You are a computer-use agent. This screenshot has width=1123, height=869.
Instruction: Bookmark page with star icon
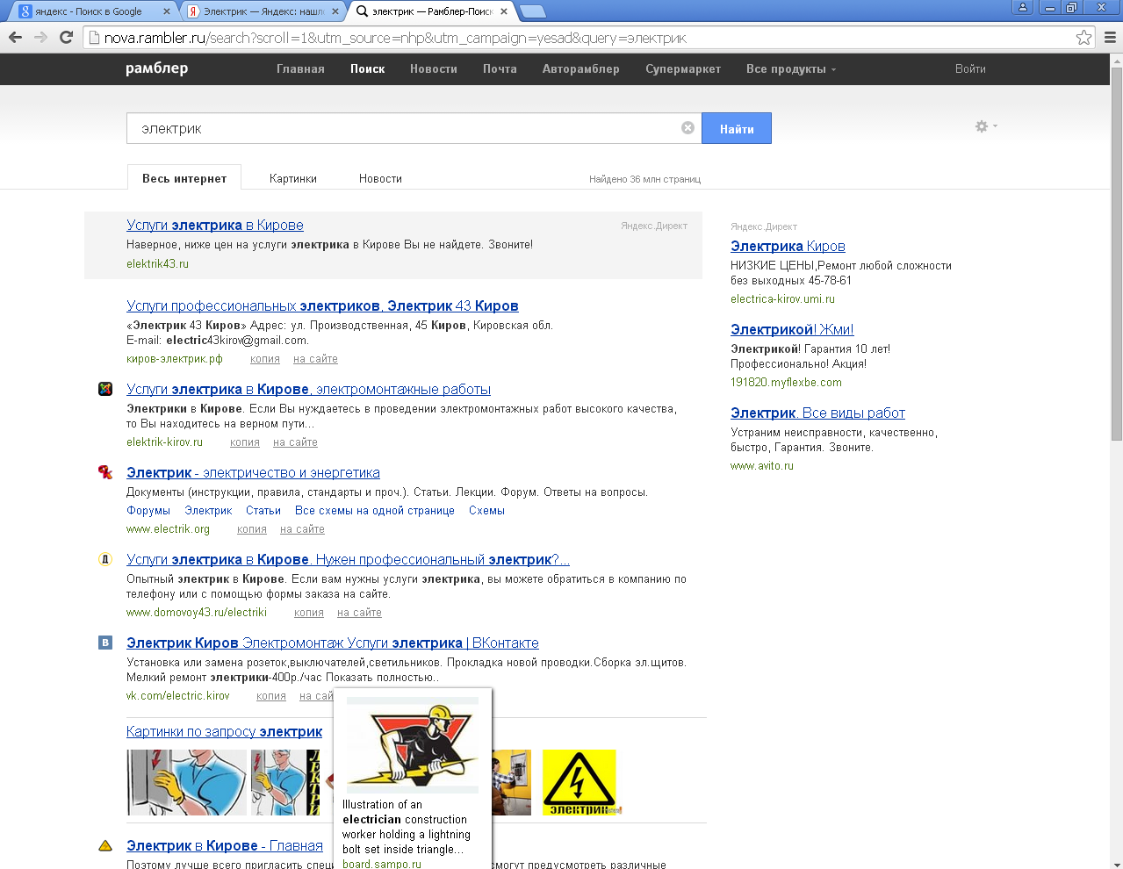1084,37
